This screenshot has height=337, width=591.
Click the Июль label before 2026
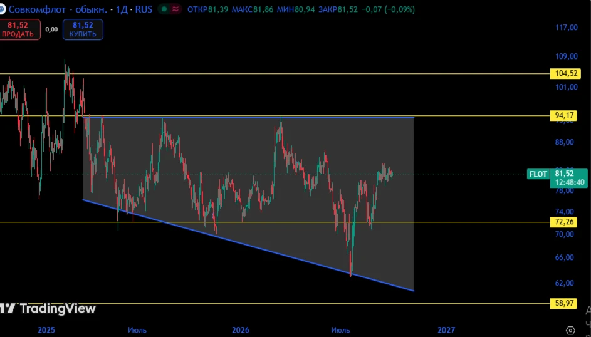[x=137, y=330]
